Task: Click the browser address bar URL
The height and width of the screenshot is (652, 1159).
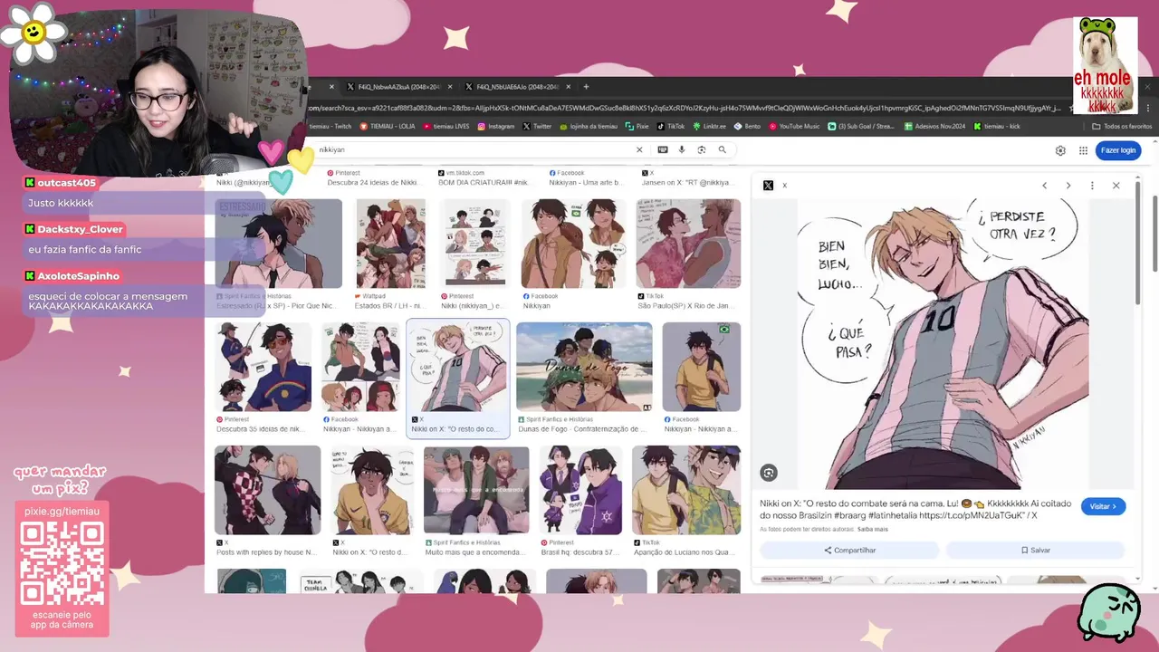Action: point(684,108)
